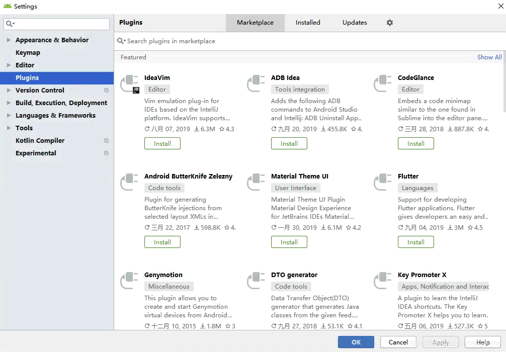Click the Genymotion plugin icon
Screen dimensions: 506x352
click(130, 280)
